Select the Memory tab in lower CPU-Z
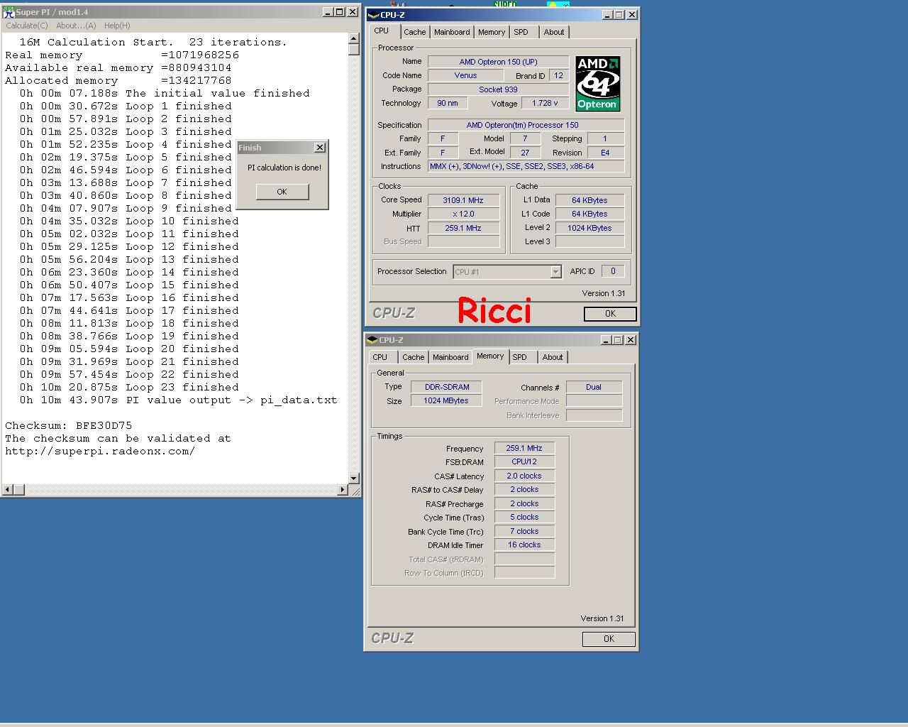The image size is (908, 727). [490, 356]
